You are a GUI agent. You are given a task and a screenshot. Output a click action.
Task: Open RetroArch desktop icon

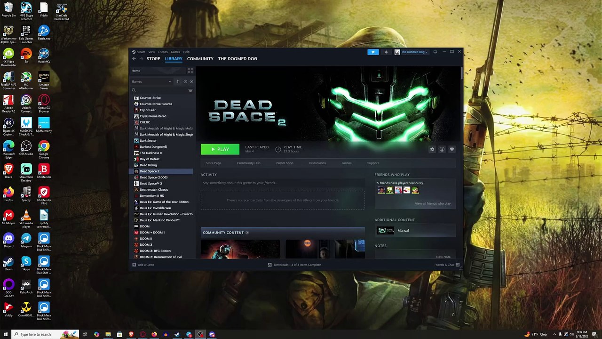pos(26,287)
